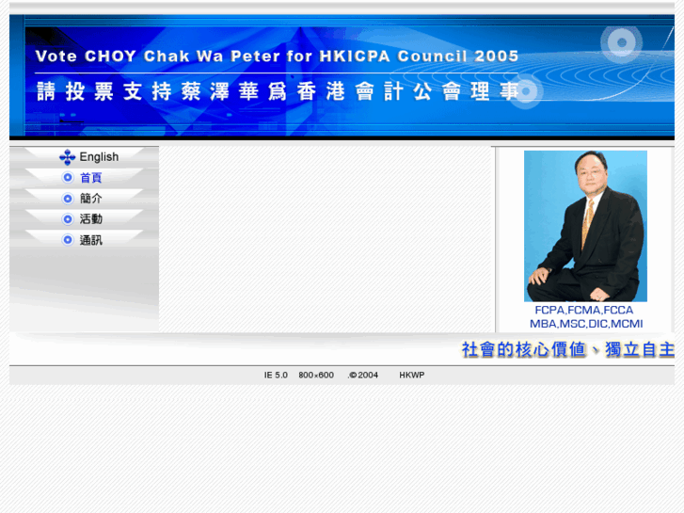This screenshot has width=684, height=513.
Task: Click the HKWP footer text
Action: click(412, 375)
